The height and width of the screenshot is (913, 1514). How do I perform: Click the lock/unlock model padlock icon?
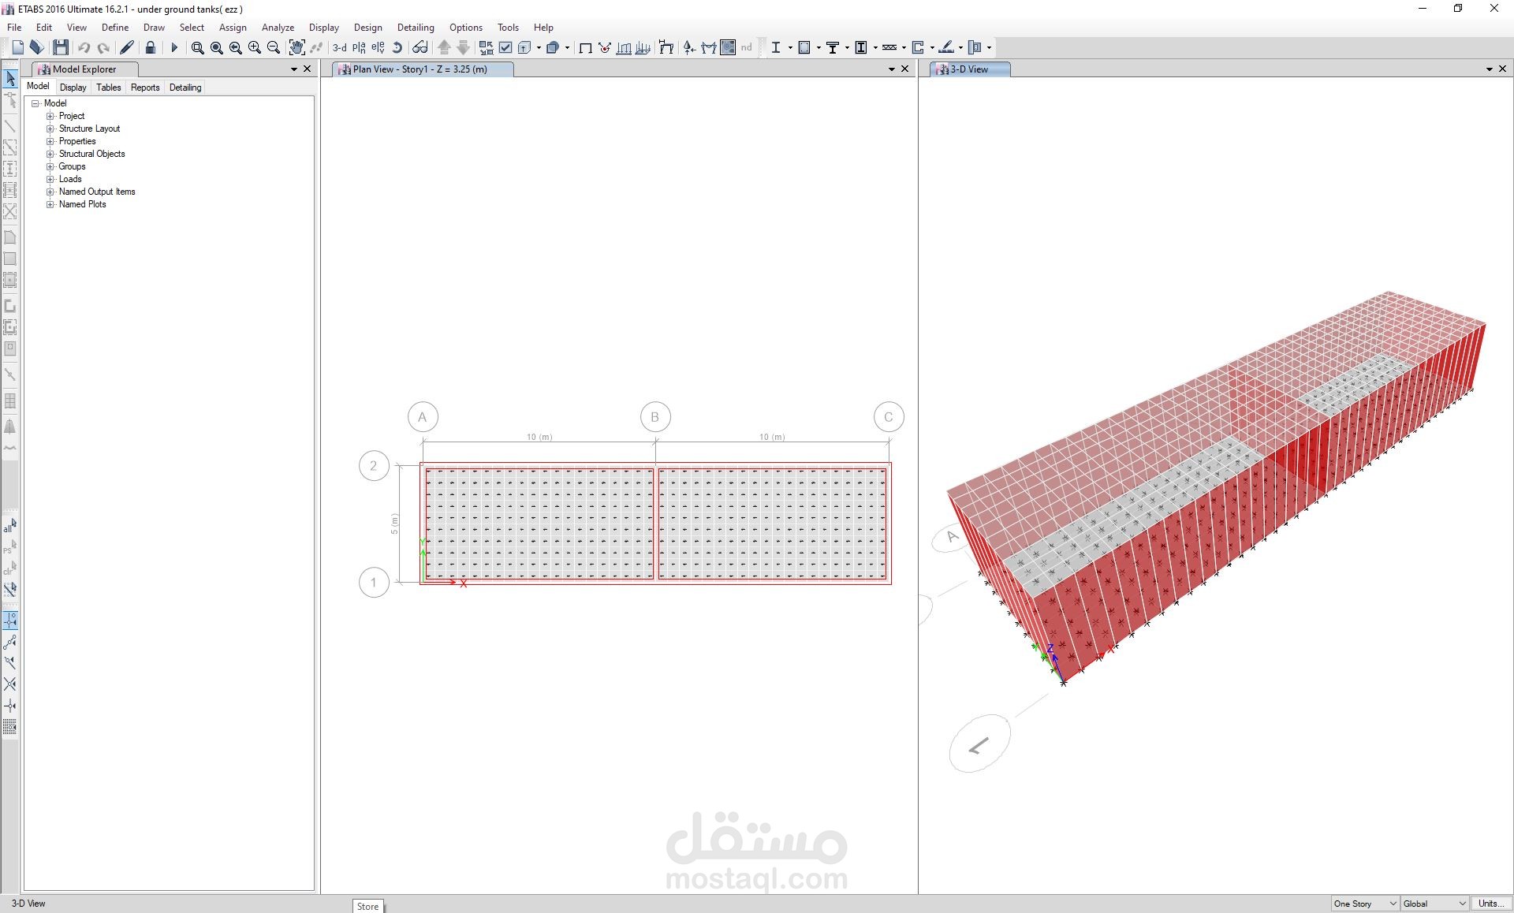[151, 47]
